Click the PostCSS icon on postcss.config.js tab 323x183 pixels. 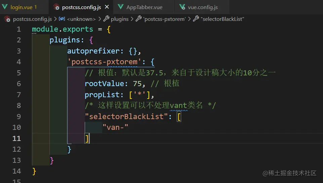coord(56,7)
